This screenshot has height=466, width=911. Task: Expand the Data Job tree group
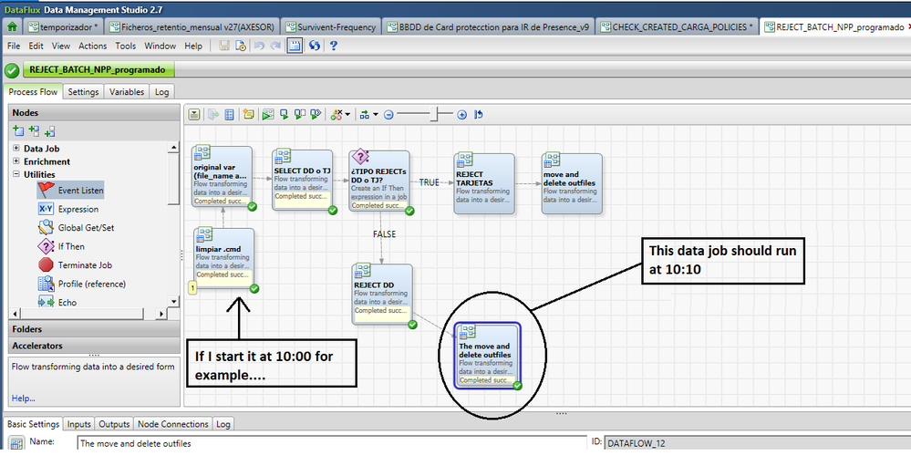[x=16, y=149]
